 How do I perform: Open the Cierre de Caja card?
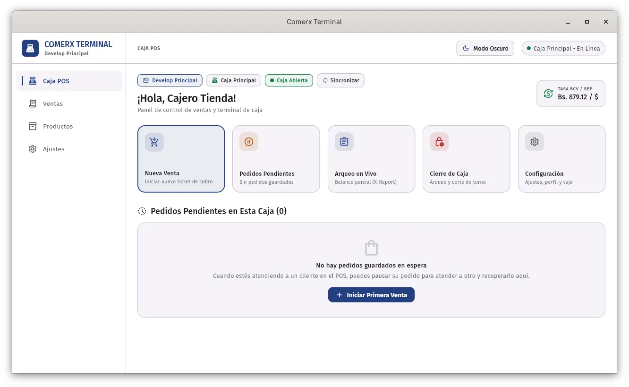coord(467,159)
